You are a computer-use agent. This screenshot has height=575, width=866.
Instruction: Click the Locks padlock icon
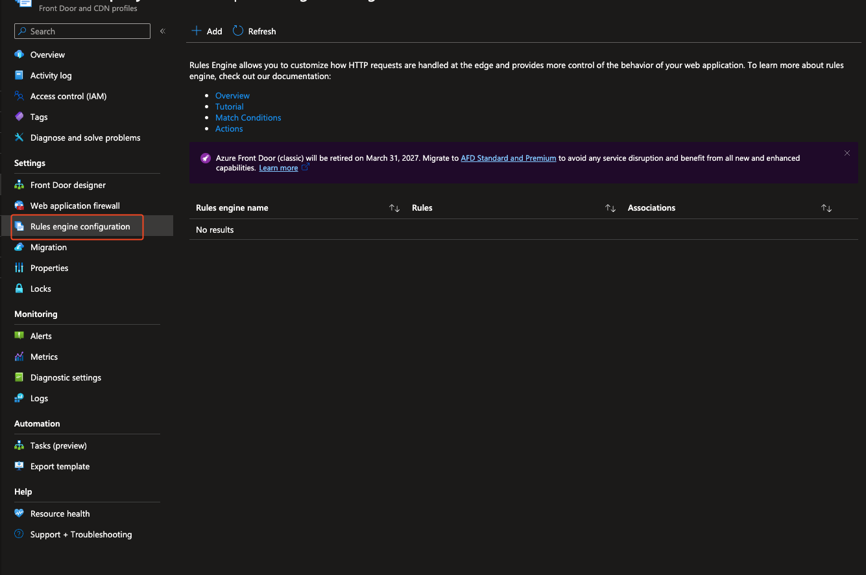click(19, 288)
